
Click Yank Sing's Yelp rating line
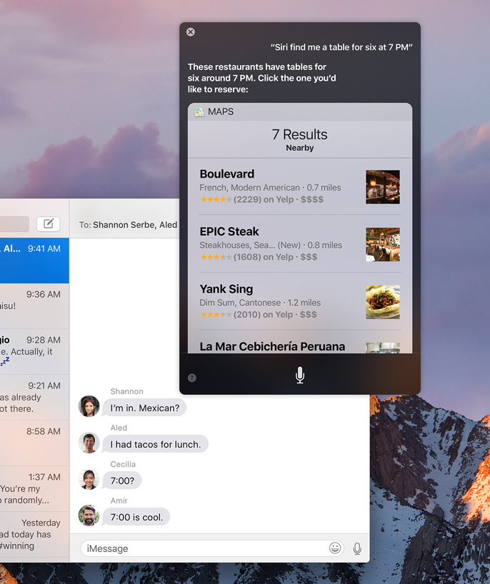[259, 315]
